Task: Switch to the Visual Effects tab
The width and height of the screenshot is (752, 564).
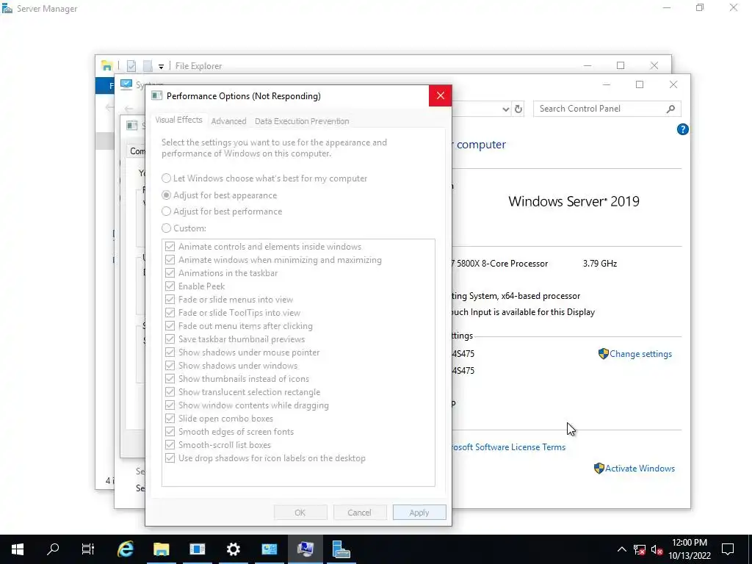Action: [178, 120]
